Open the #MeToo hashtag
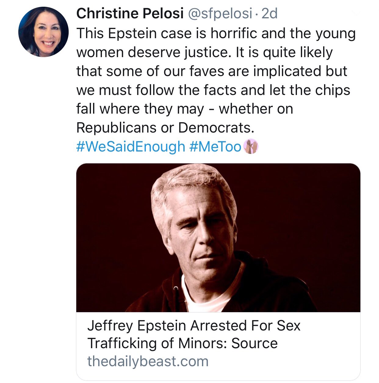 (215, 147)
